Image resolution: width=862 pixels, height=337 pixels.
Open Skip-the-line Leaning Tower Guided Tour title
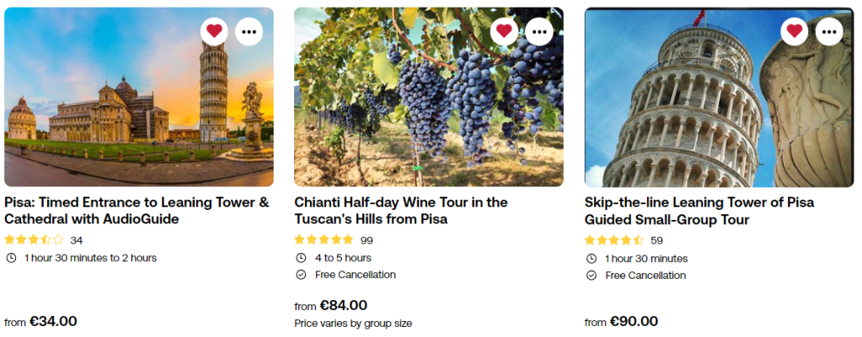[699, 211]
